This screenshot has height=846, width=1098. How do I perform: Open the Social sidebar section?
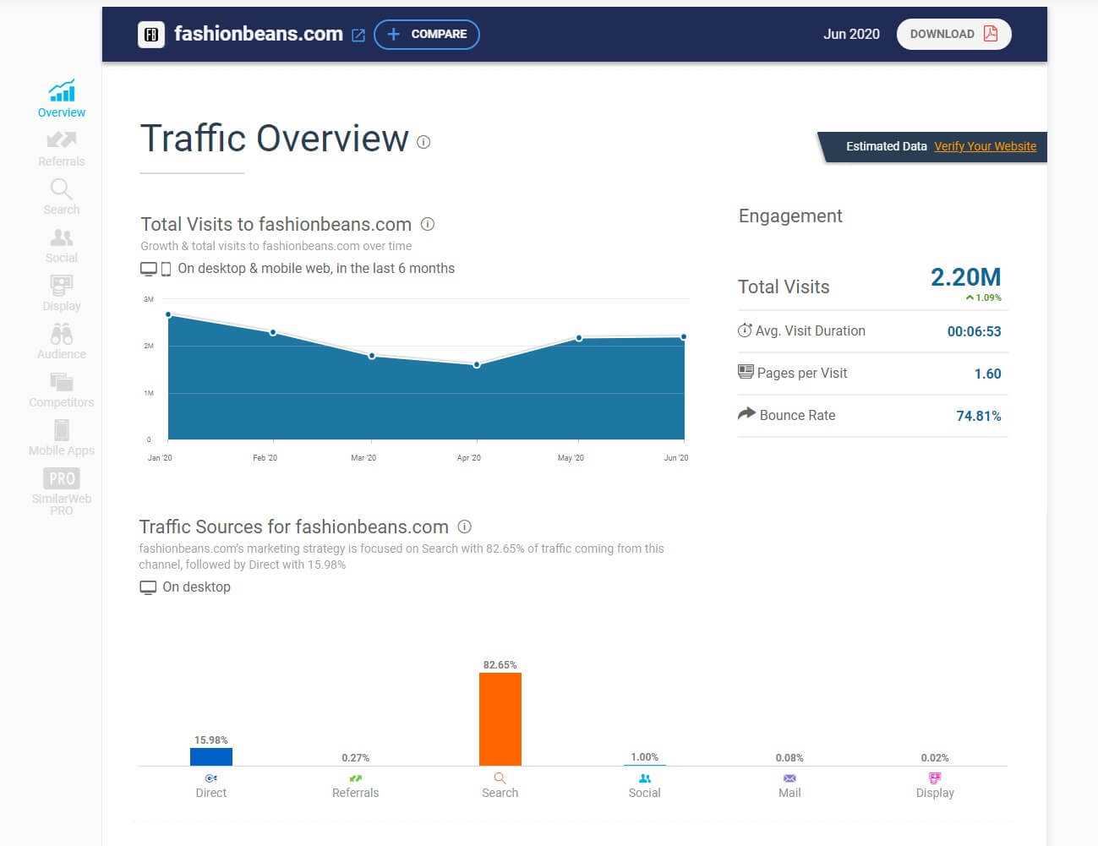coord(62,245)
